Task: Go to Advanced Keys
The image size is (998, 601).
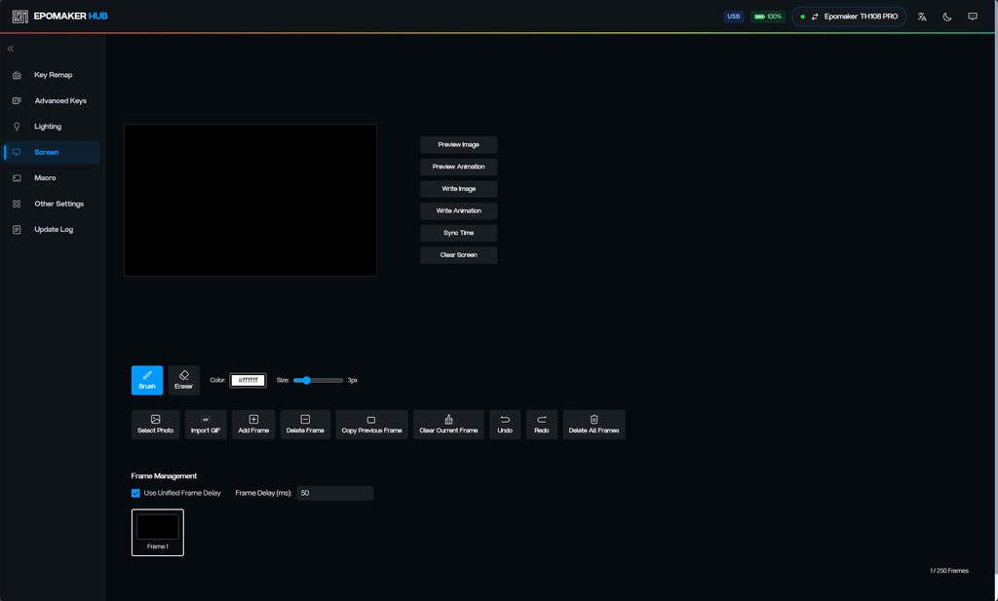Action: coord(53,100)
